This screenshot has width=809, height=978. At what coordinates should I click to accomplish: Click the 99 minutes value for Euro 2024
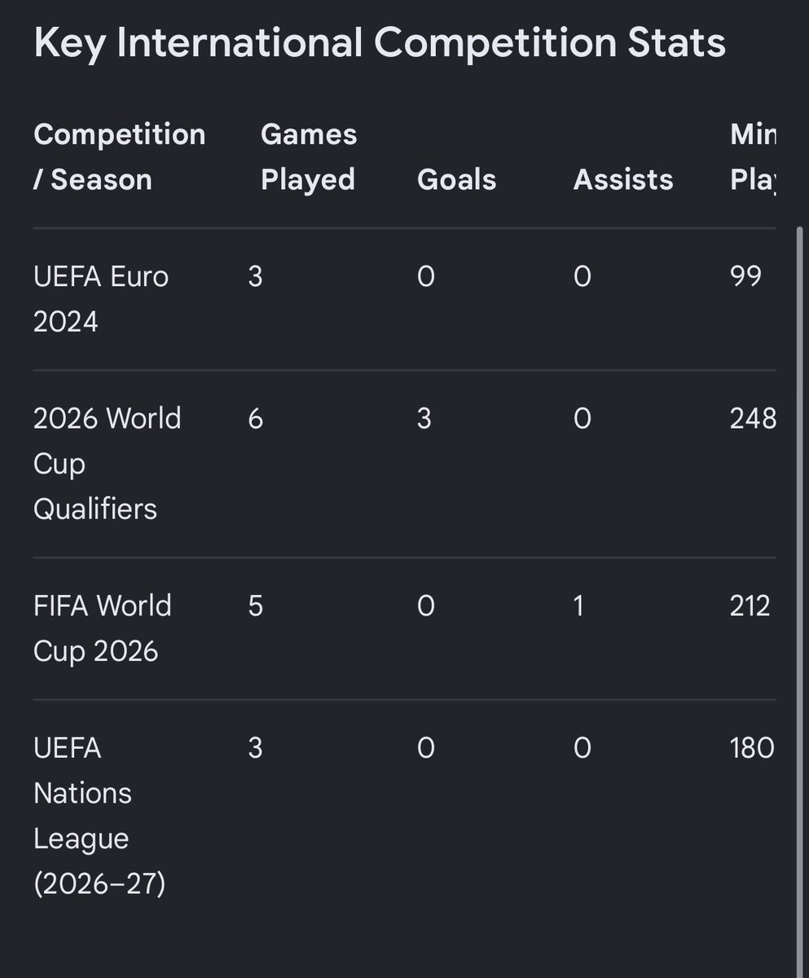point(746,276)
